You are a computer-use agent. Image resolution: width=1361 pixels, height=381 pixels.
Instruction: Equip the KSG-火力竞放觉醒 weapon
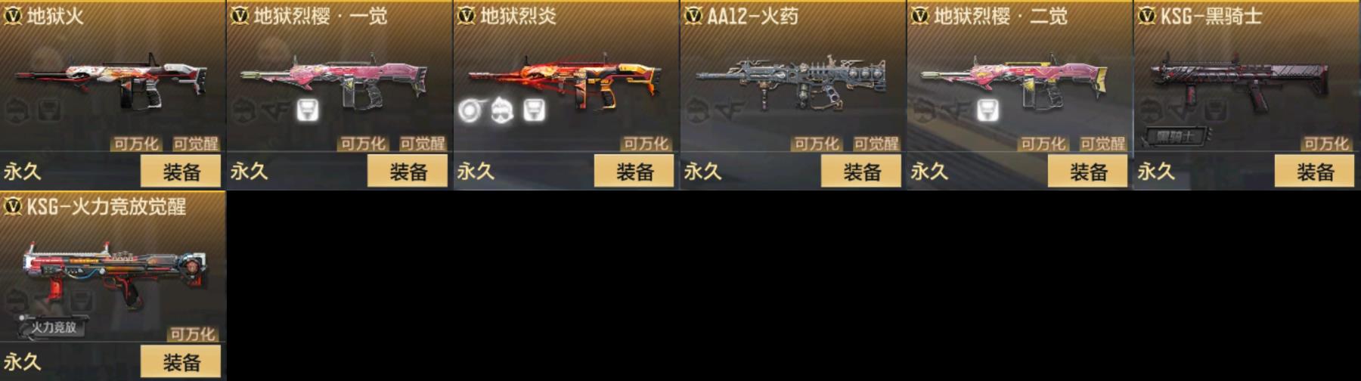[x=181, y=362]
